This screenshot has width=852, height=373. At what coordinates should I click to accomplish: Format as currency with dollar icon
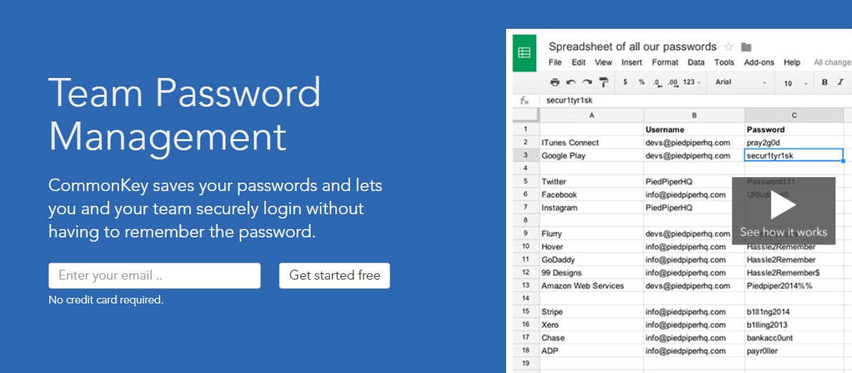tap(626, 82)
